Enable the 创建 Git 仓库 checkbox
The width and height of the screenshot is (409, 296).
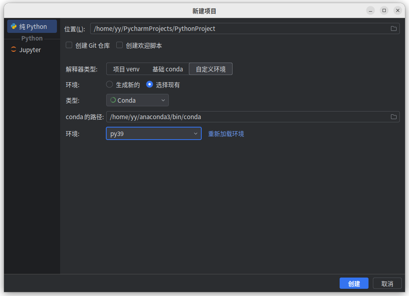point(69,45)
